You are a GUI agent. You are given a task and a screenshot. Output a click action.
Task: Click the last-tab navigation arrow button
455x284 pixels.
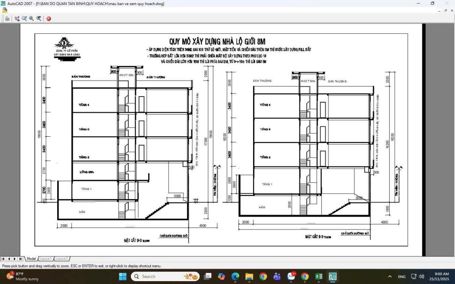click(x=21, y=258)
